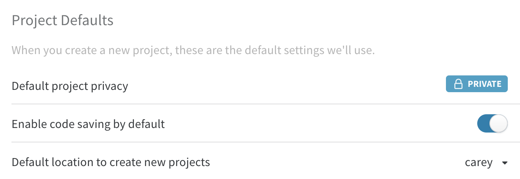
Task: Click the word PRIVATE on the blue badge
Action: coord(484,84)
